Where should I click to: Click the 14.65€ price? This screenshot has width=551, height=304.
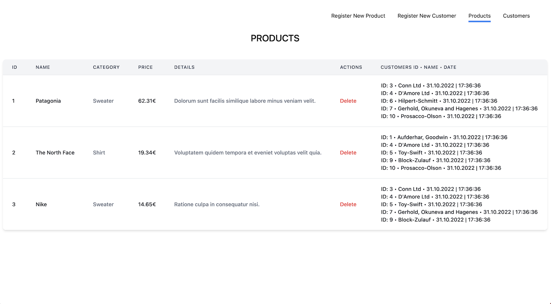click(147, 205)
